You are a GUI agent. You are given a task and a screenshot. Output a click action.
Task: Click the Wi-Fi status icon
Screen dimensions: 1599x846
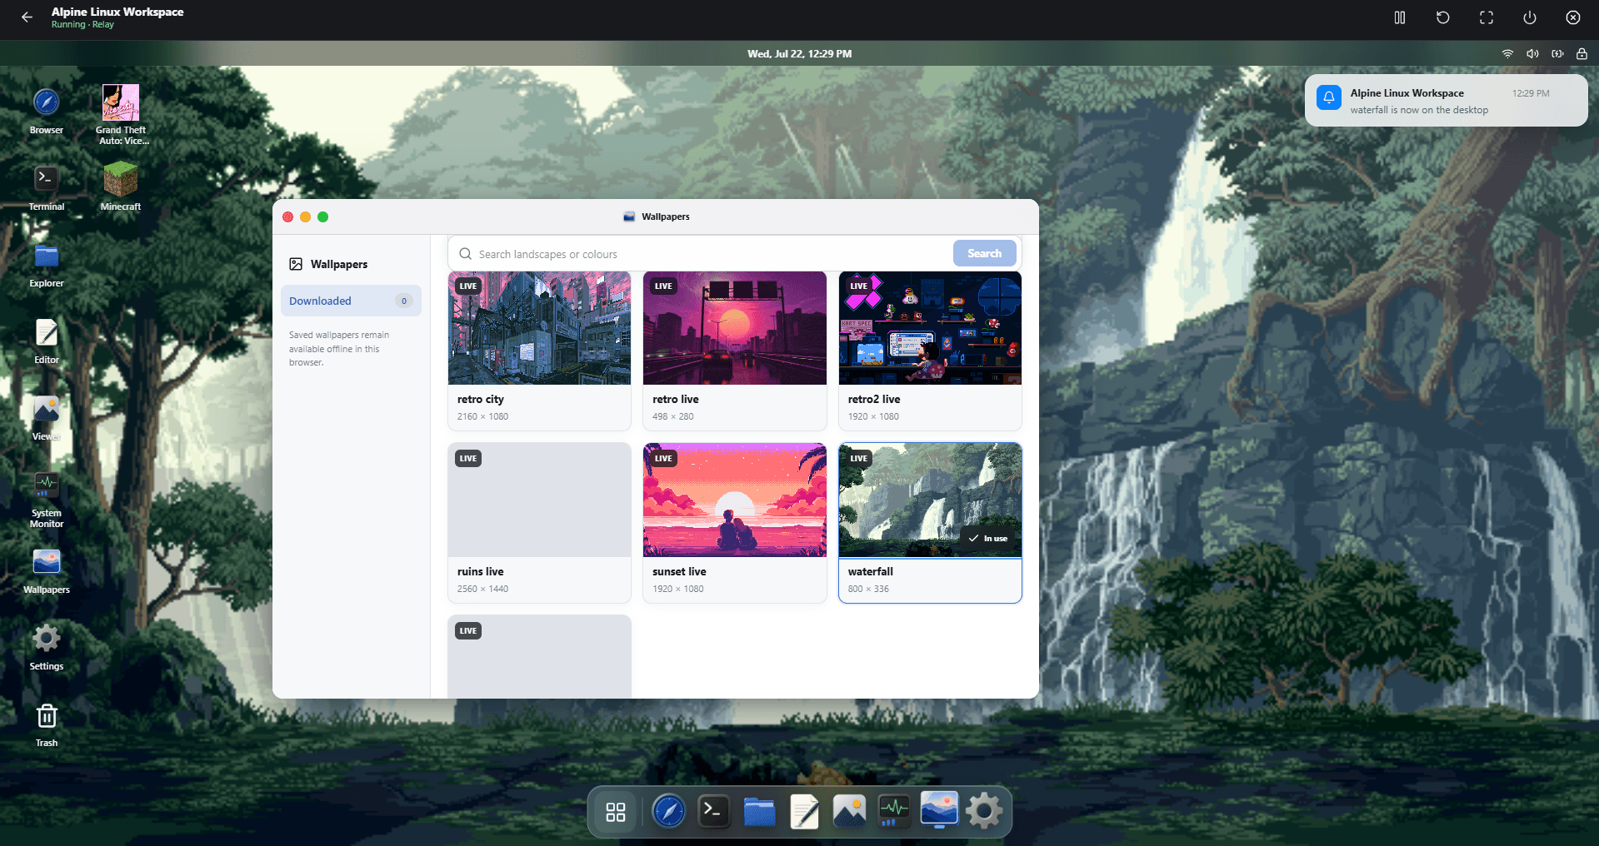point(1507,53)
